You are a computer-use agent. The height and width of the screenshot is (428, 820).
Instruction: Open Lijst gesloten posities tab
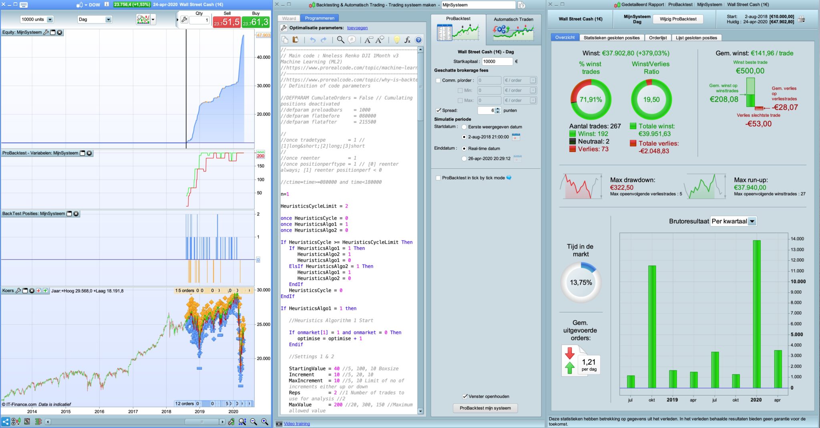pos(696,38)
